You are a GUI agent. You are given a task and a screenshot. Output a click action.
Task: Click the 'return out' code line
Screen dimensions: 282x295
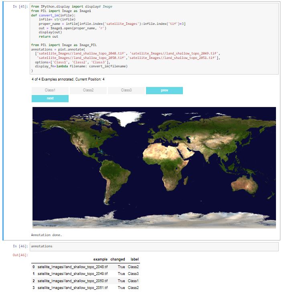(x=49, y=36)
